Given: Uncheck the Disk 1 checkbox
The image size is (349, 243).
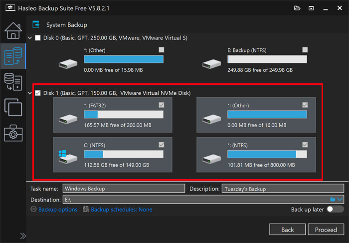Looking at the screenshot, I should [x=38, y=93].
